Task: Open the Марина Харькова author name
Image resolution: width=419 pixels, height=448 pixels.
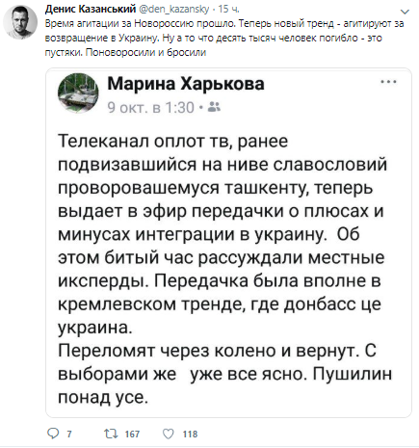Action: [186, 84]
